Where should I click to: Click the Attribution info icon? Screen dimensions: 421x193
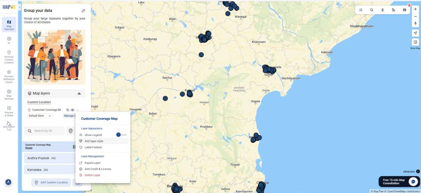[x=418, y=172]
